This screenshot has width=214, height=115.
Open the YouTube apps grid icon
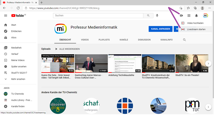point(189,16)
